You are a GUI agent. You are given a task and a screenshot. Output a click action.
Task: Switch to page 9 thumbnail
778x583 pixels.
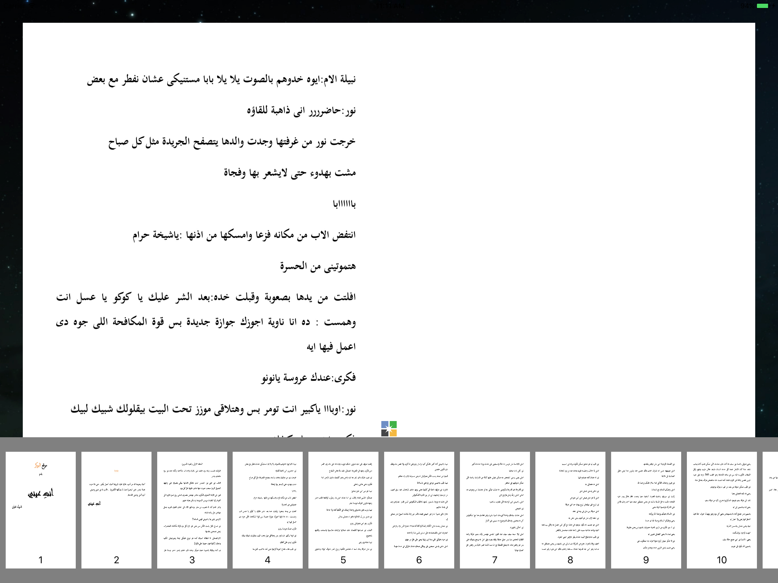tap(646, 510)
